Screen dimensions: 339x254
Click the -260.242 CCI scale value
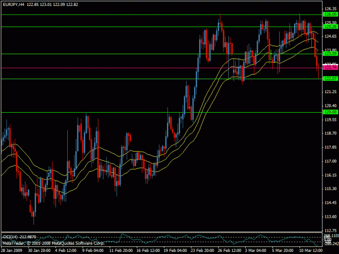[331, 244]
